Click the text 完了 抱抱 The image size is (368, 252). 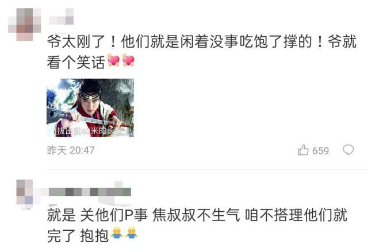(x=78, y=235)
